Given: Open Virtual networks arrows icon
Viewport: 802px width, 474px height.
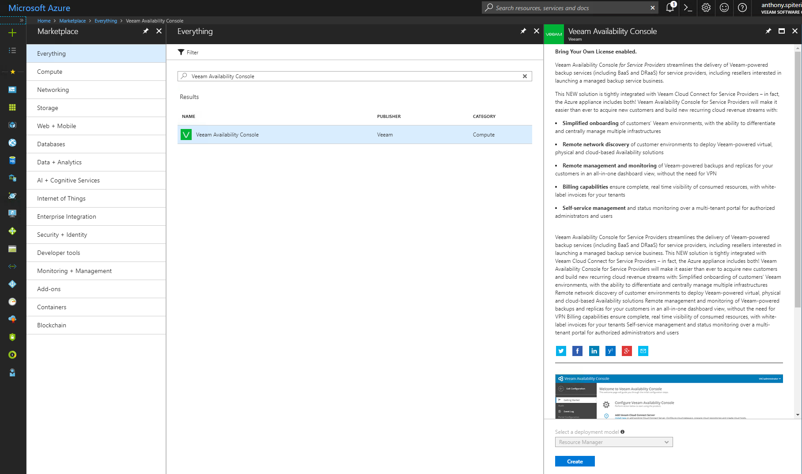Looking at the screenshot, I should [12, 266].
